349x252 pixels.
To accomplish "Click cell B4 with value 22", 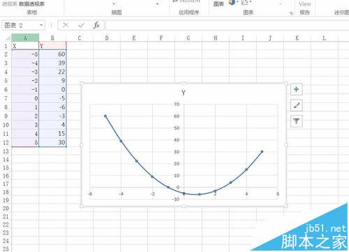I will point(52,72).
